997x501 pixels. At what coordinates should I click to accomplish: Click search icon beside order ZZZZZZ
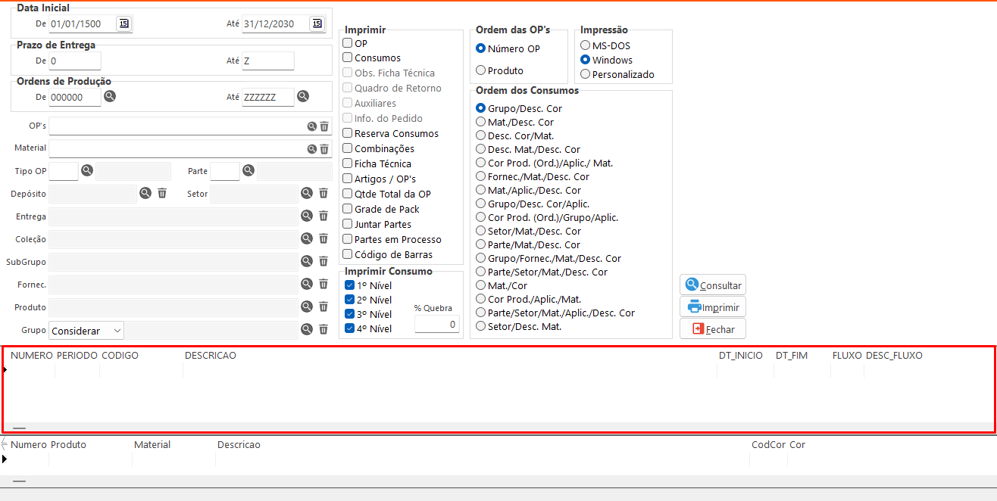click(x=303, y=96)
